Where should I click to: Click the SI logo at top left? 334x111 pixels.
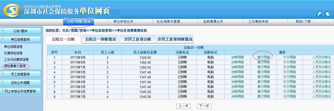click(12, 11)
